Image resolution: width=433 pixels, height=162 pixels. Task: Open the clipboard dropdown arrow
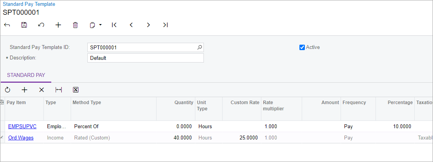pyautogui.click(x=100, y=25)
